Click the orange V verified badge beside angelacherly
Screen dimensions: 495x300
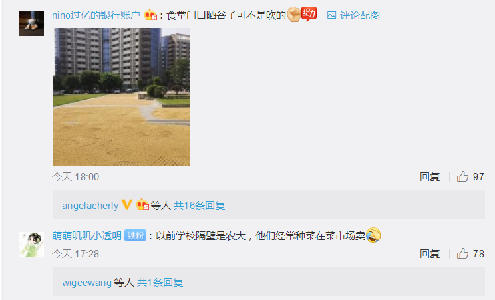pyautogui.click(x=127, y=204)
